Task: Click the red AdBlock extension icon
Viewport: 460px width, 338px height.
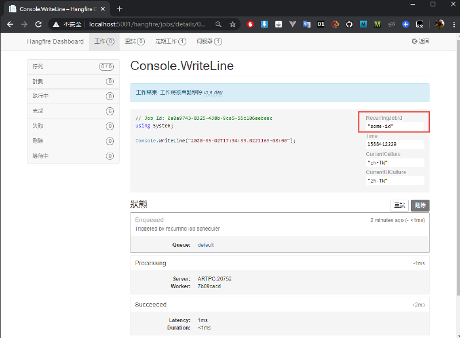Action: [251, 25]
